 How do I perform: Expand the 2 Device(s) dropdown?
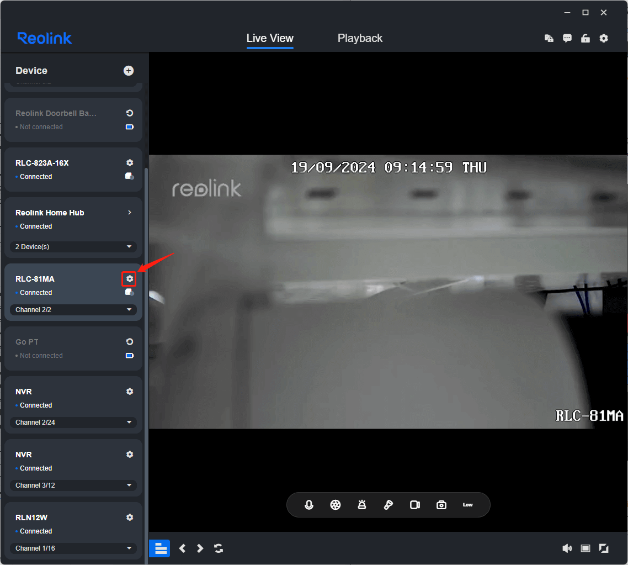pos(73,247)
